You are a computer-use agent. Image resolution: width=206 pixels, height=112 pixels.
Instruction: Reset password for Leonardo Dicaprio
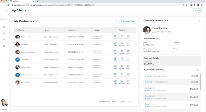coord(122,52)
